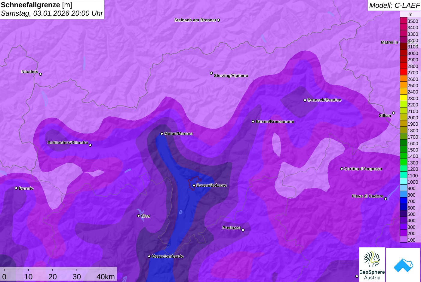The width and height of the screenshot is (421, 282).
Task: Click the Cortina d'Ampezzo label text
Action: [x=363, y=169]
